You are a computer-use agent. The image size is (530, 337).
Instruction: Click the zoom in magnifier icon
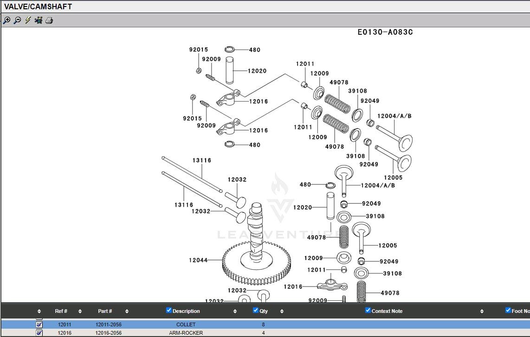(6, 20)
